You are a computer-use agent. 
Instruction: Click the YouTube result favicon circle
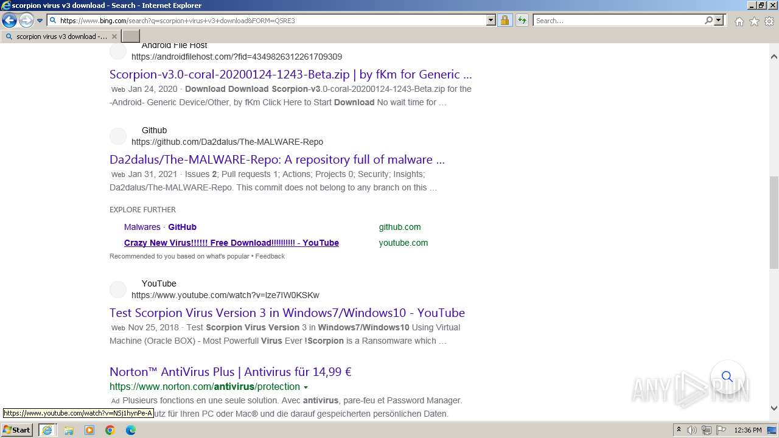point(118,290)
